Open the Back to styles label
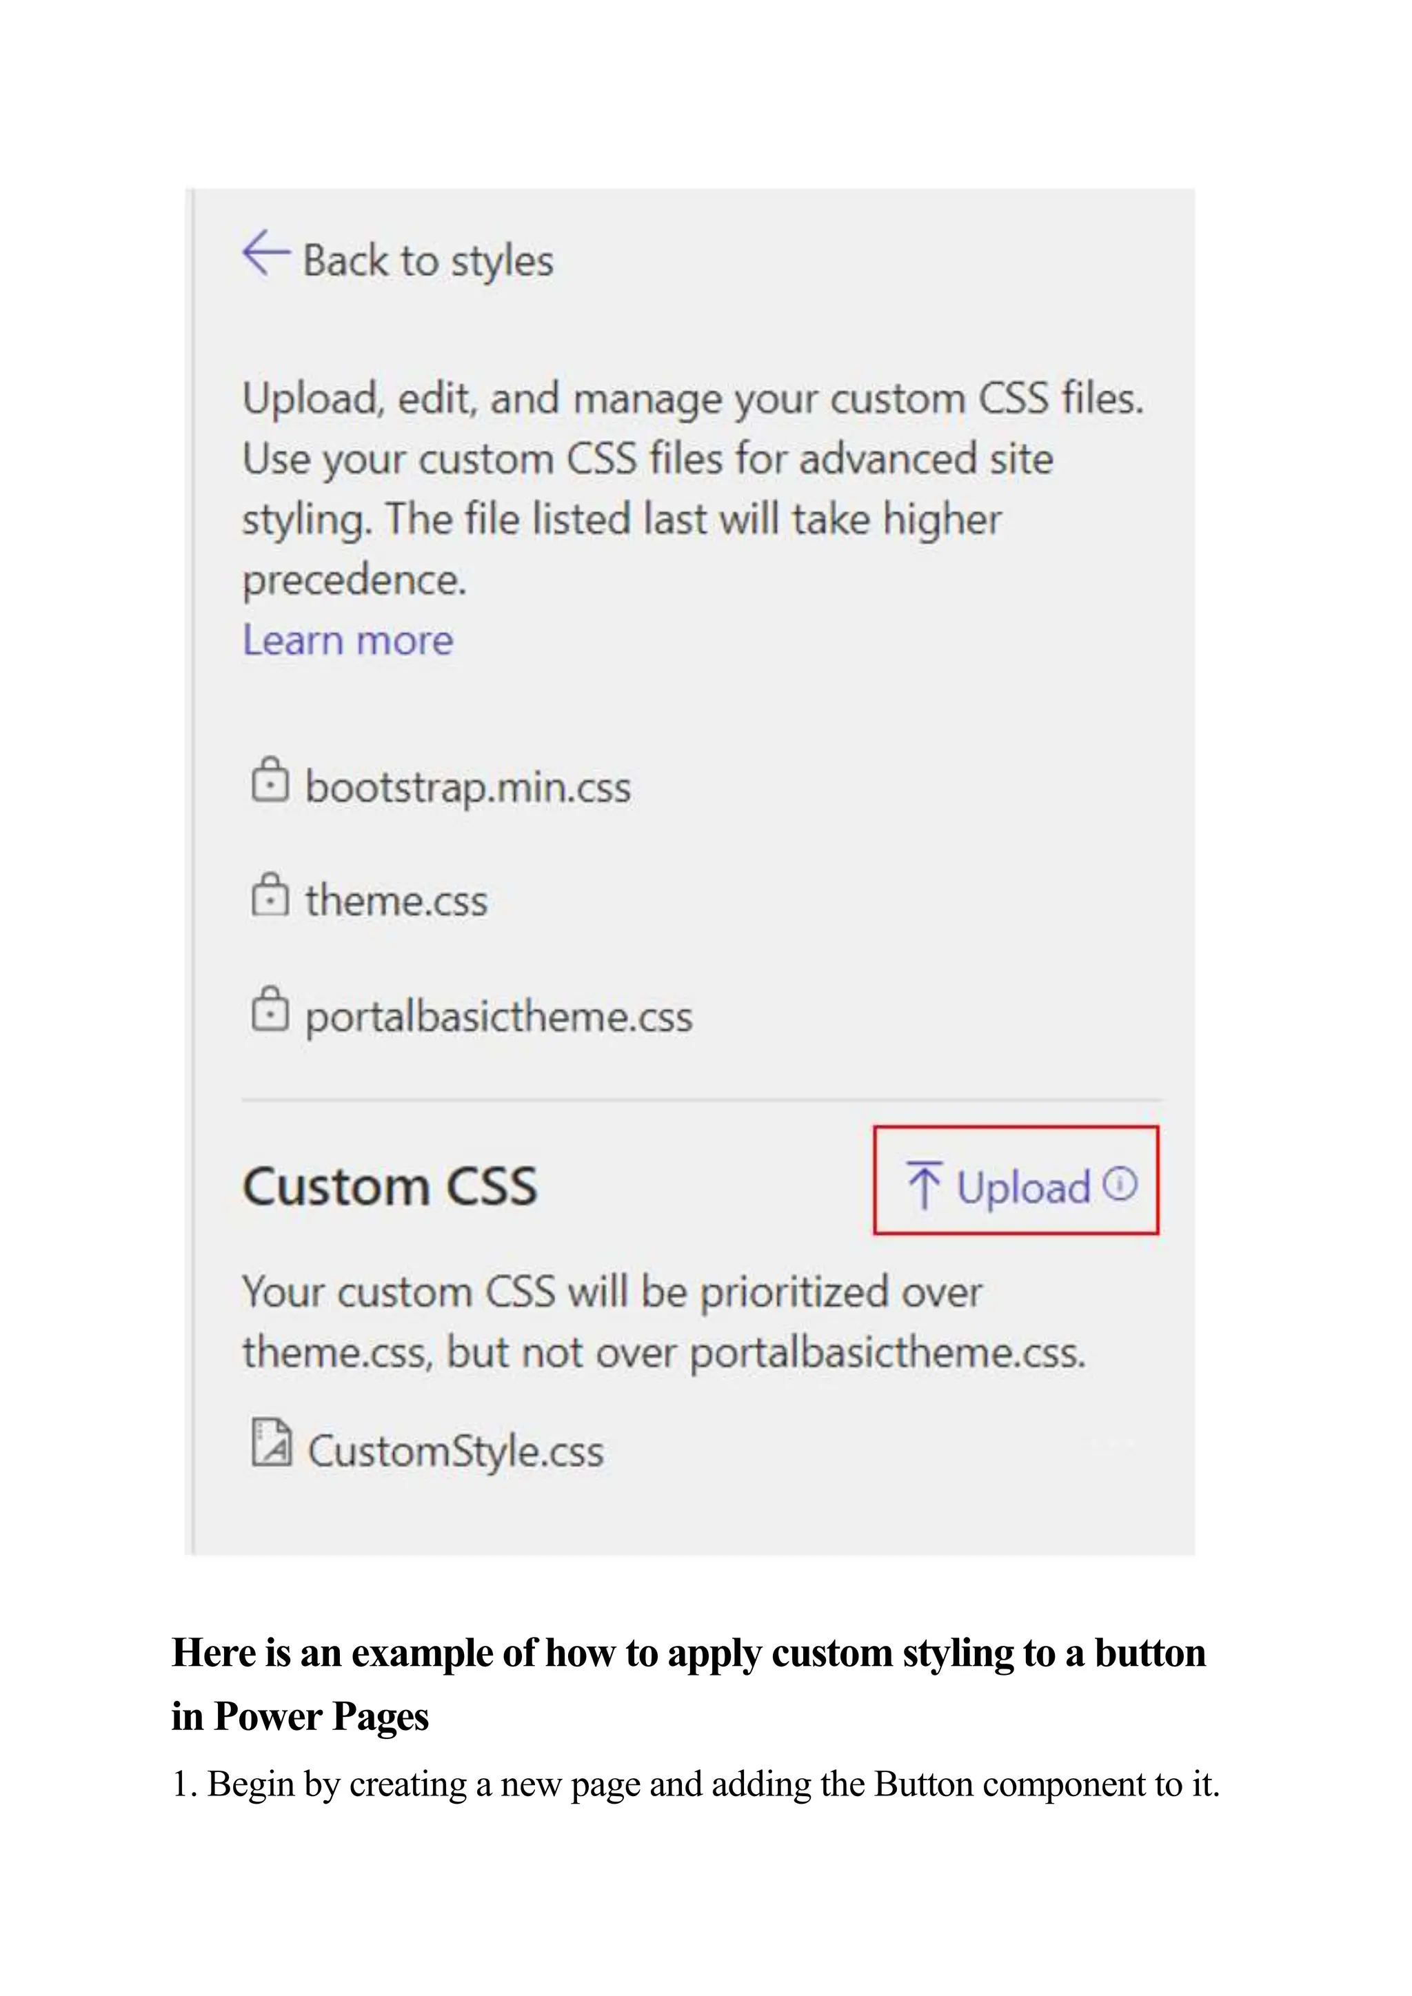The height and width of the screenshot is (1996, 1412). pyautogui.click(x=427, y=261)
